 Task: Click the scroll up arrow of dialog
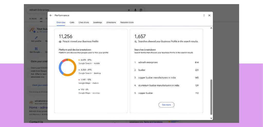tap(211, 28)
